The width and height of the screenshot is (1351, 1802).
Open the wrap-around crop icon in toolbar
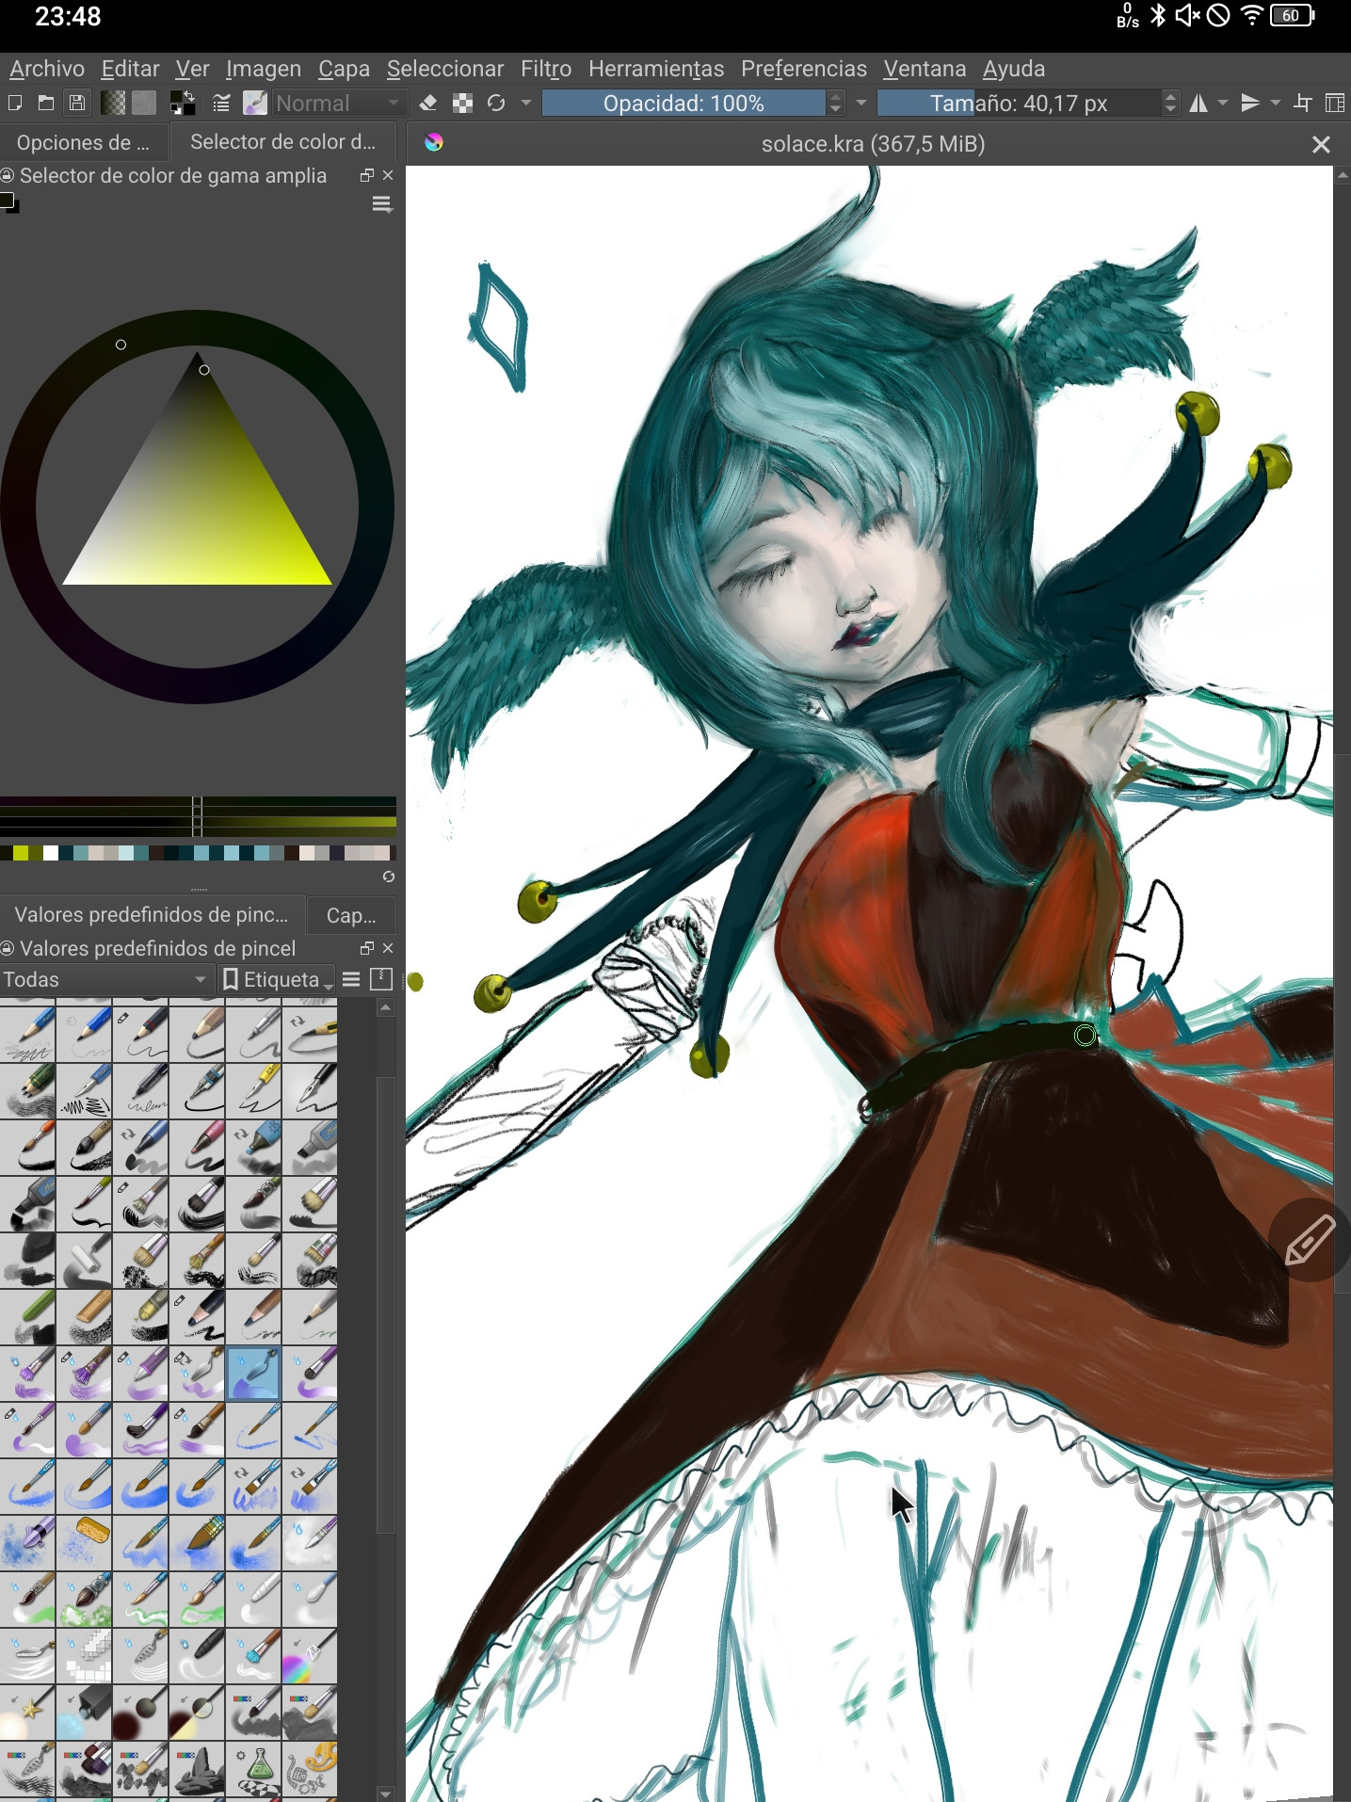pos(1303,104)
